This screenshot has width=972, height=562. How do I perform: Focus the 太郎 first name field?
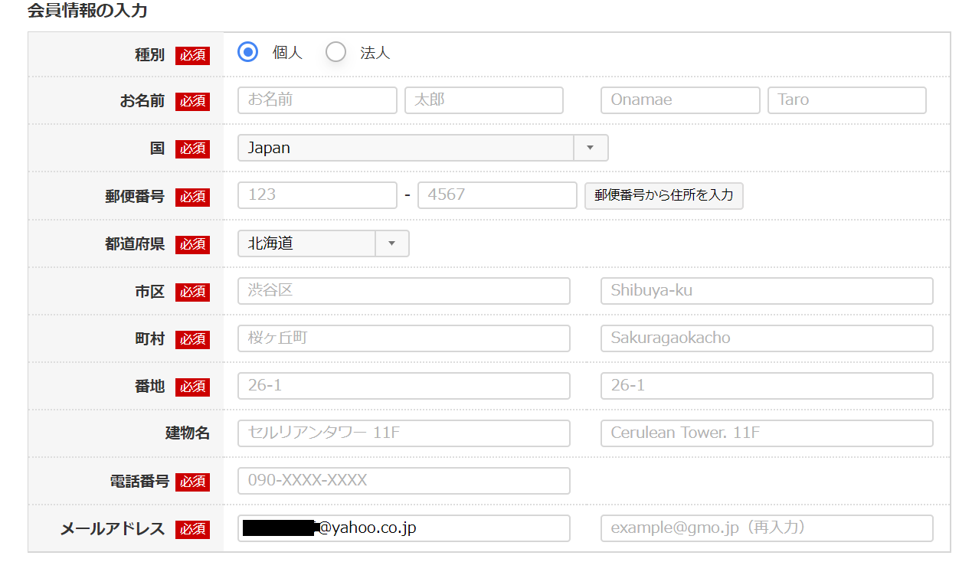click(x=483, y=100)
